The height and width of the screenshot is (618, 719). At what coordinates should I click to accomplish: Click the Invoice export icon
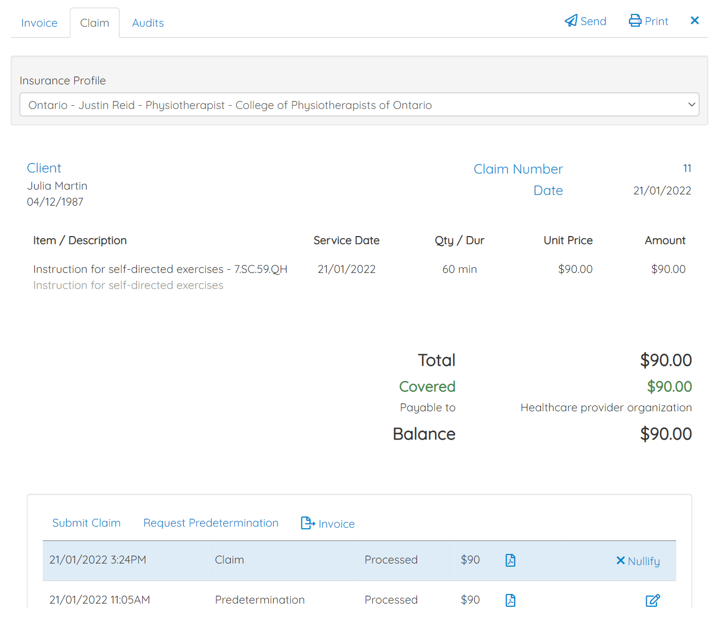[x=308, y=523]
